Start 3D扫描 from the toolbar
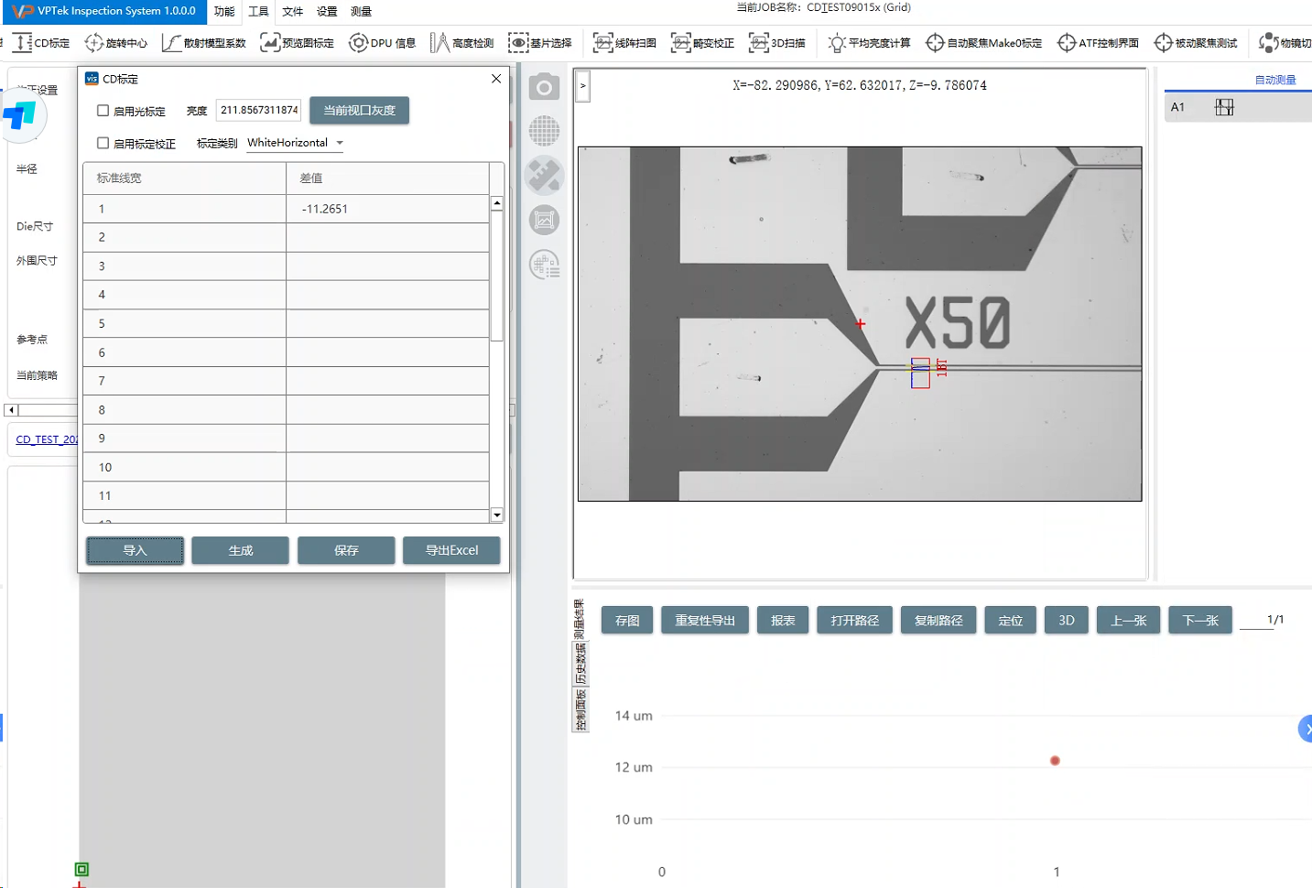The width and height of the screenshot is (1312, 888). click(x=777, y=43)
